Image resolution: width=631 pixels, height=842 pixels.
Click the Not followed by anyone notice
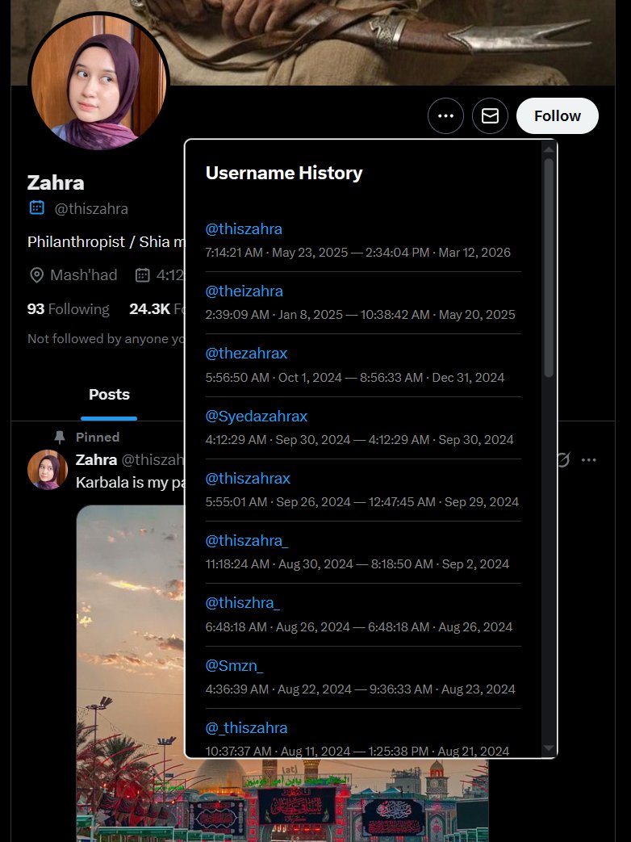(x=106, y=339)
